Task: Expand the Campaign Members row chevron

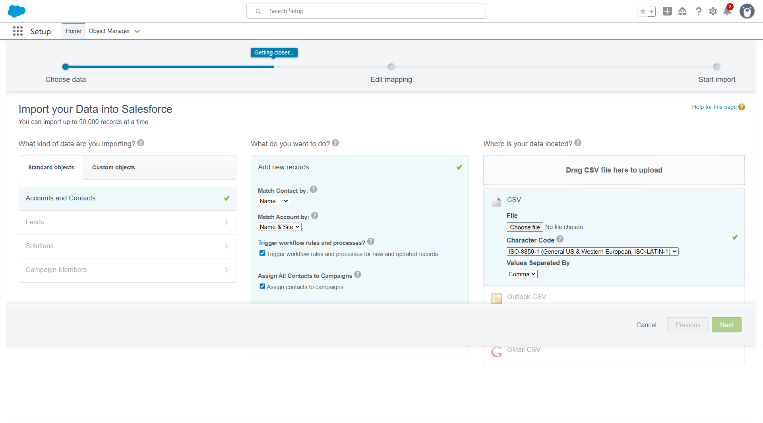Action: 226,270
